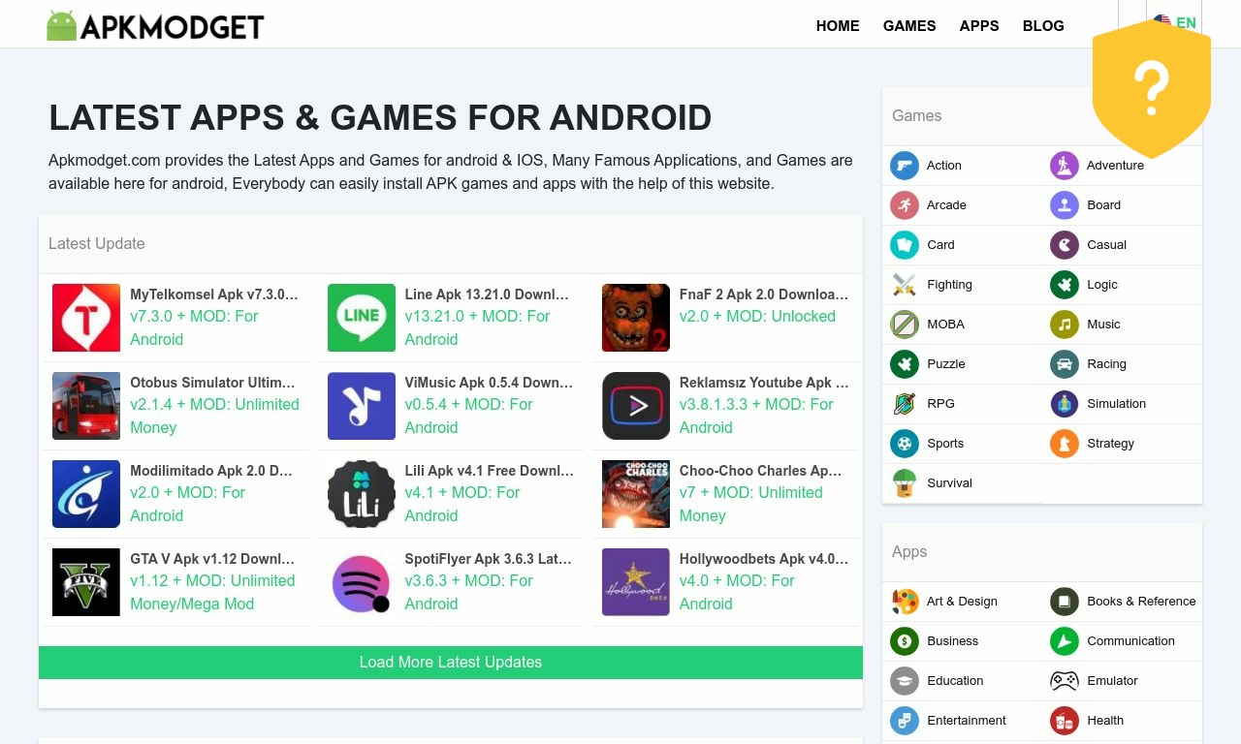Go to HOME in navigation
Image resolution: width=1241 pixels, height=744 pixels.
[838, 26]
